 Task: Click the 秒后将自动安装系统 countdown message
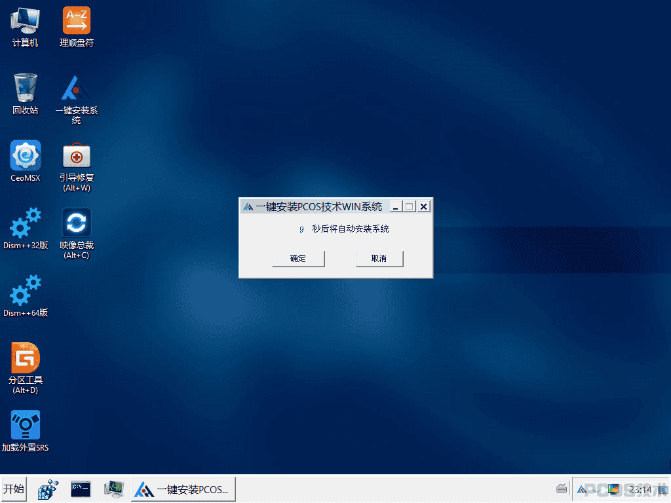point(351,229)
